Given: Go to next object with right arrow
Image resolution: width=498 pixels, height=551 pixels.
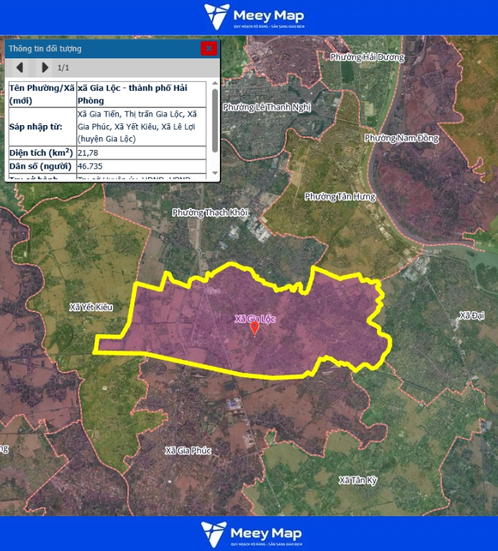Looking at the screenshot, I should click(45, 68).
